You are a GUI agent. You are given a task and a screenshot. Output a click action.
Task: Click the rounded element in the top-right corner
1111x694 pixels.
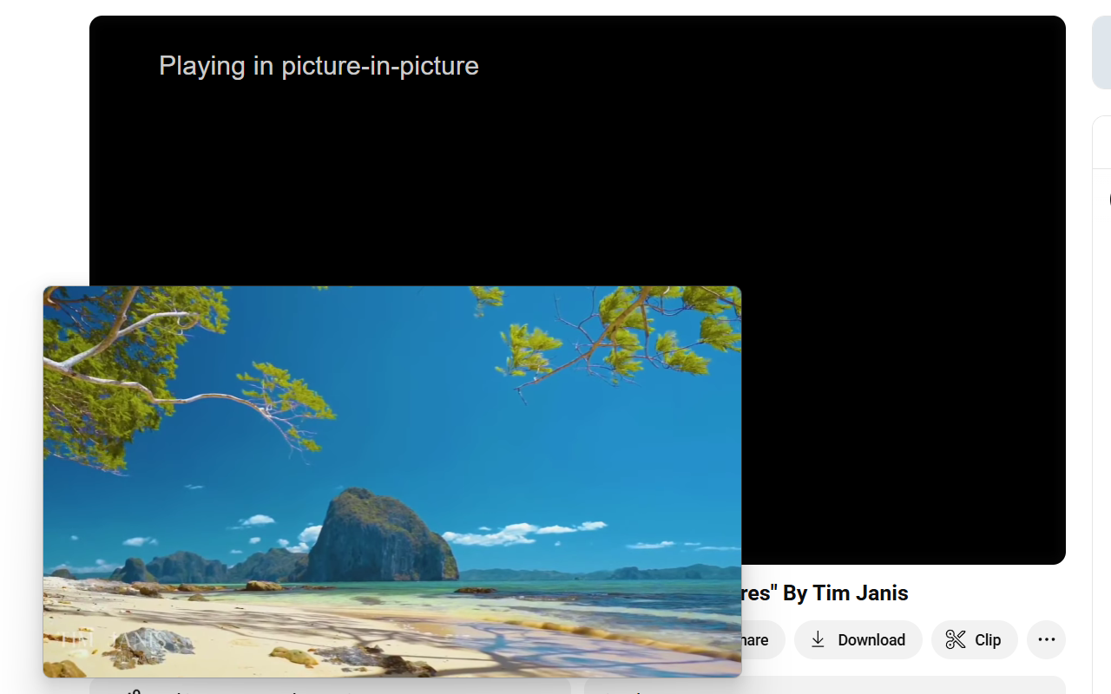coord(1104,52)
